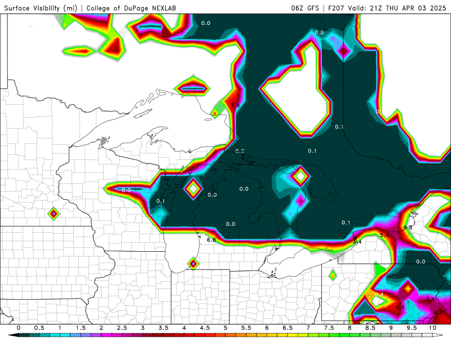Viewport: 451px width, 338px height.
Task: Click the '4.5' label on the legend scale
Action: [x=205, y=328]
